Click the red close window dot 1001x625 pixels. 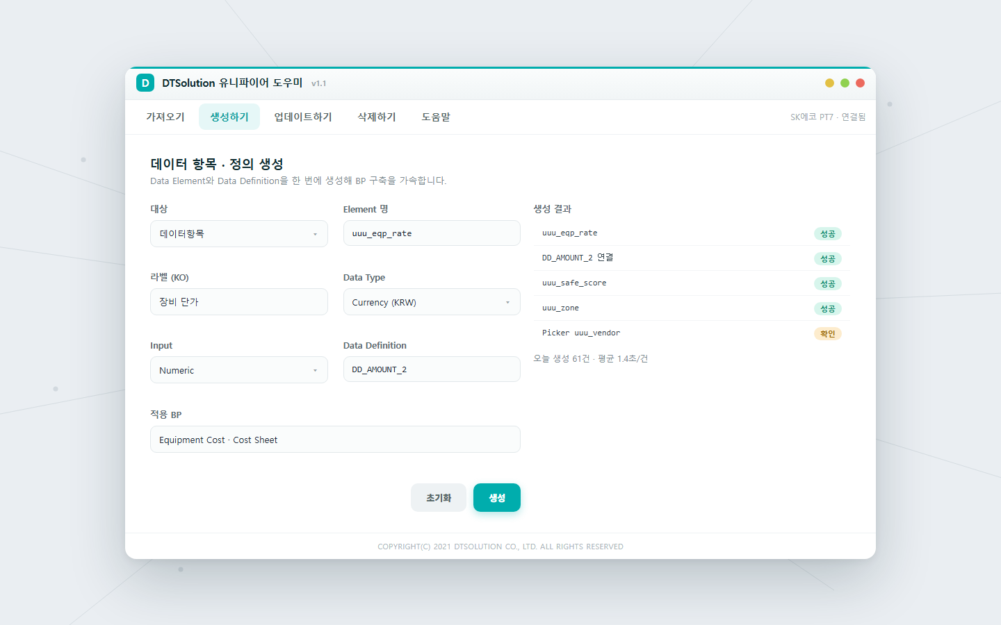tap(860, 83)
